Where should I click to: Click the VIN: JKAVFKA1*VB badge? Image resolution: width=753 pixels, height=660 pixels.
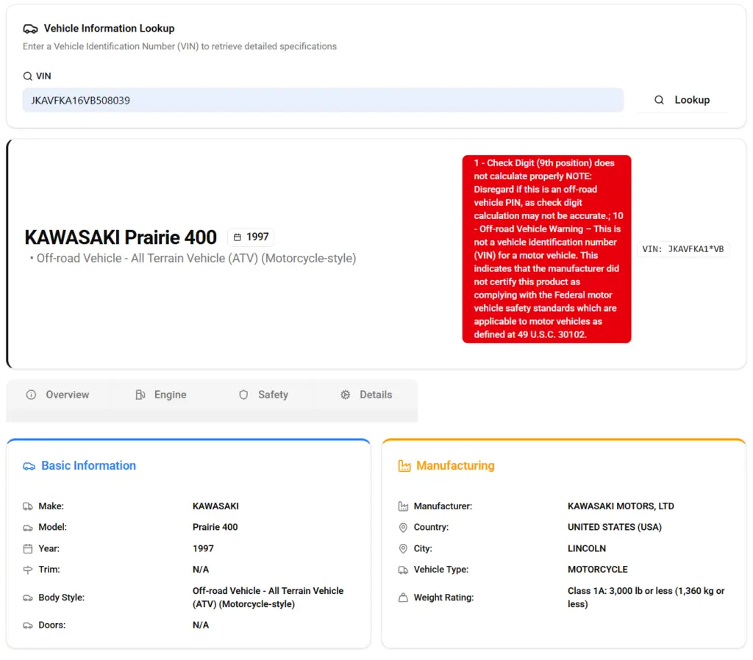[682, 249]
